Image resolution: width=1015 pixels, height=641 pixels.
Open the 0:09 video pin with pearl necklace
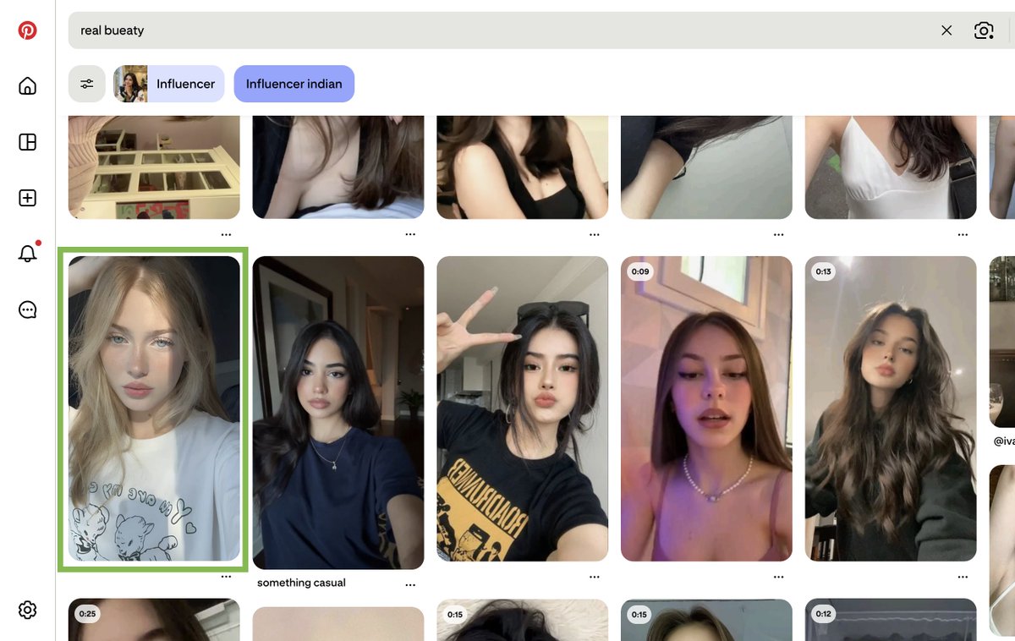[706, 408]
